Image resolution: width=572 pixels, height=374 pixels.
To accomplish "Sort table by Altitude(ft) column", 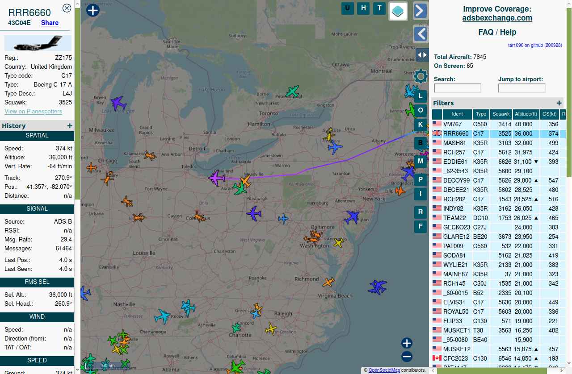I will pyautogui.click(x=526, y=114).
